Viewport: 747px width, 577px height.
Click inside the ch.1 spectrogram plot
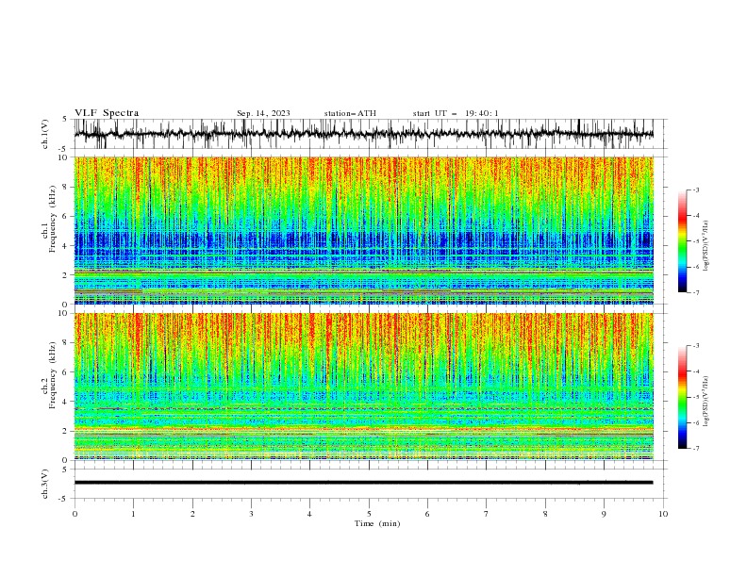(364, 230)
